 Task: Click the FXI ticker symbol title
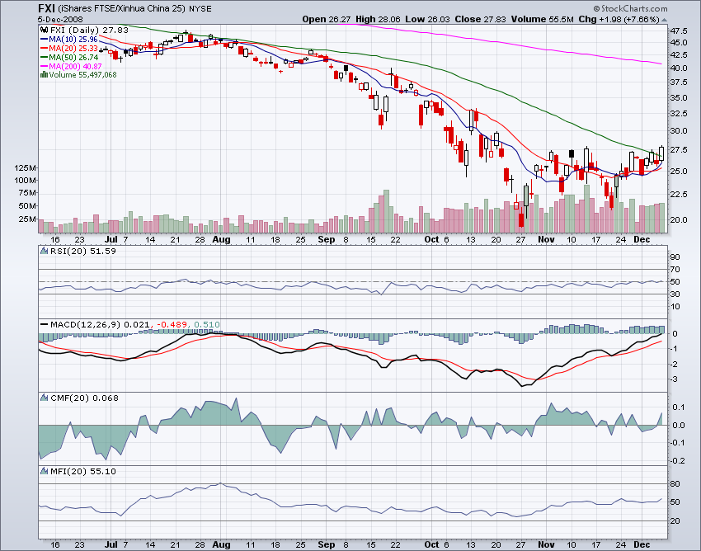click(x=46, y=8)
